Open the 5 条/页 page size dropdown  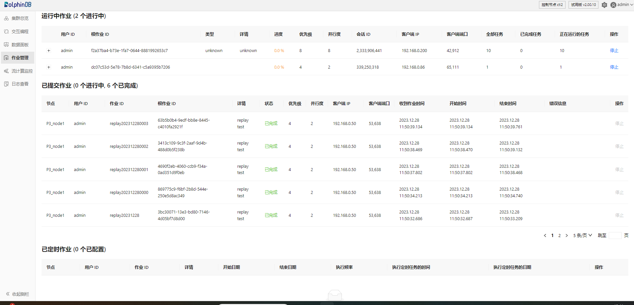coord(582,235)
